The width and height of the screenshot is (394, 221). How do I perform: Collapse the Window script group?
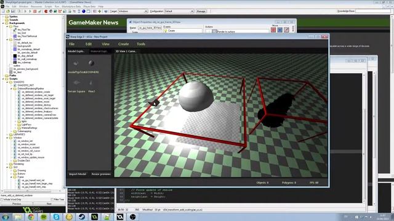tap(7, 138)
